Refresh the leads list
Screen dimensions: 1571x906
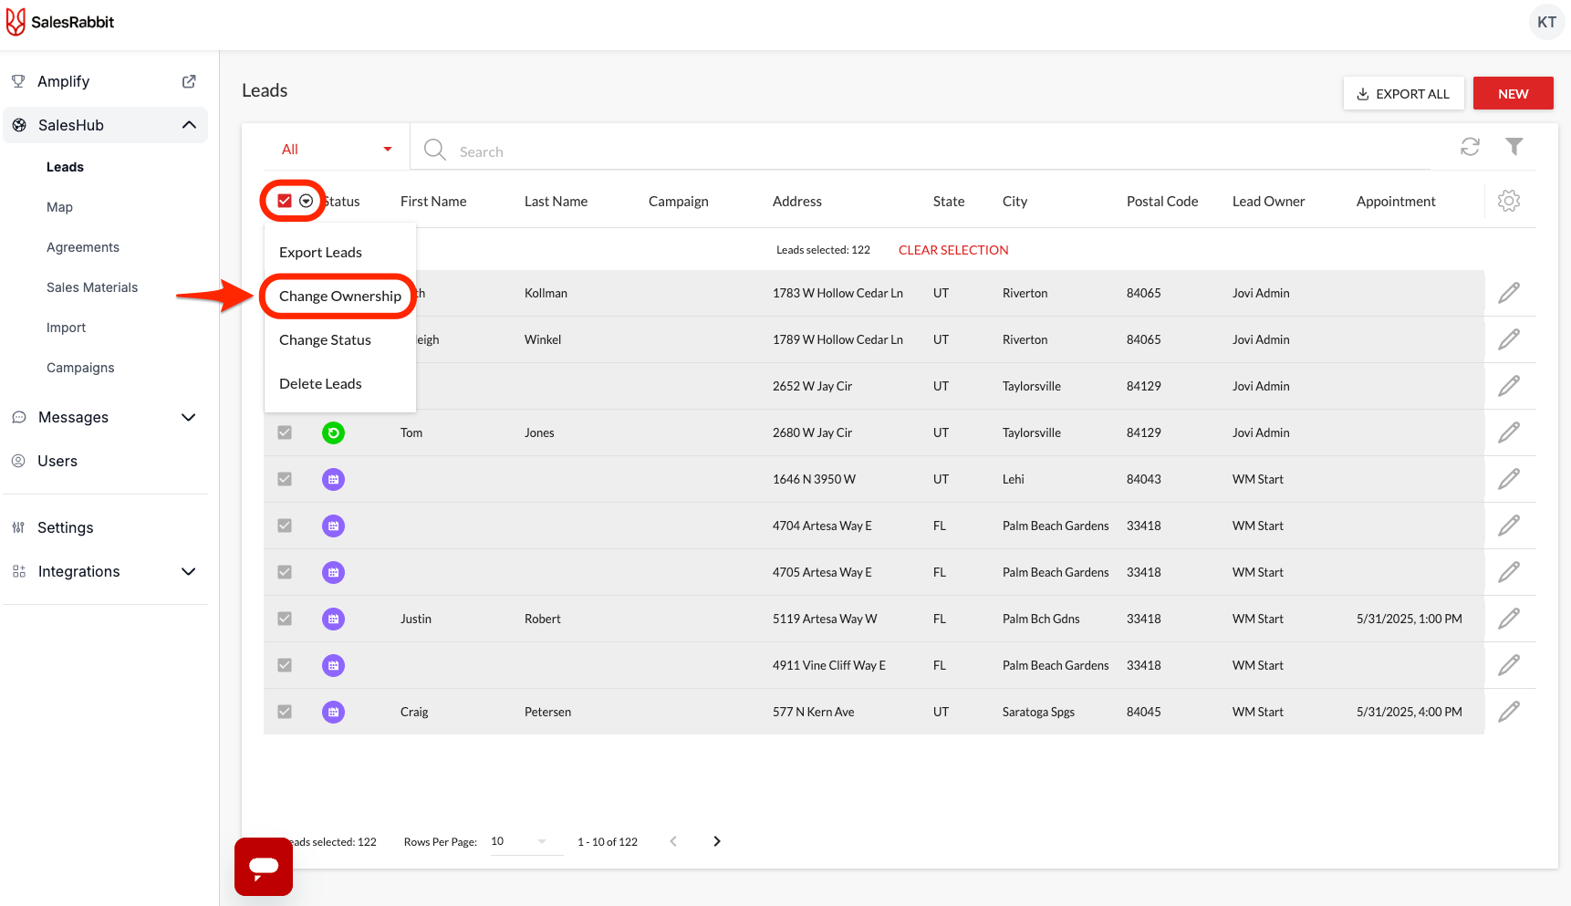(1470, 147)
